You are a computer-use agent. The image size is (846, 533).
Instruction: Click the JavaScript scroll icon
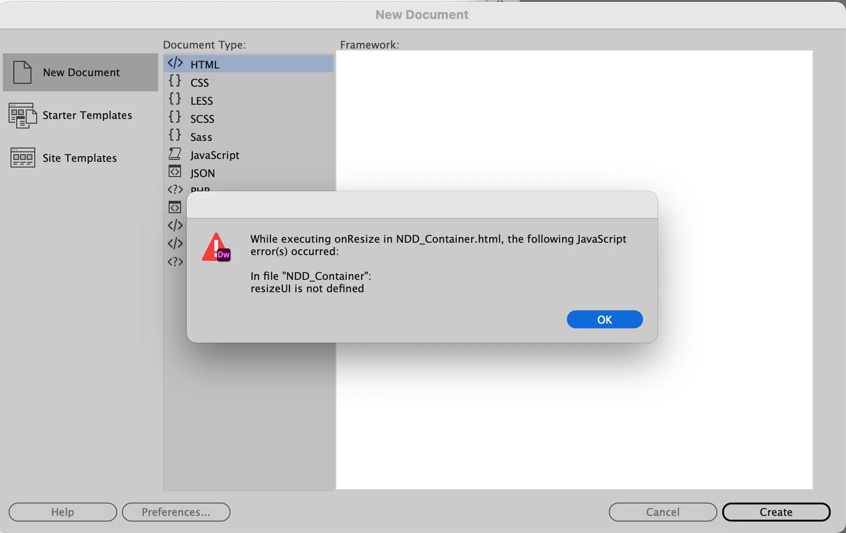coord(175,154)
